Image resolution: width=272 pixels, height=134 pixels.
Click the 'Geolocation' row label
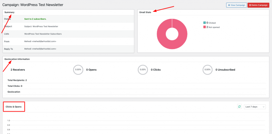click(x=14, y=92)
